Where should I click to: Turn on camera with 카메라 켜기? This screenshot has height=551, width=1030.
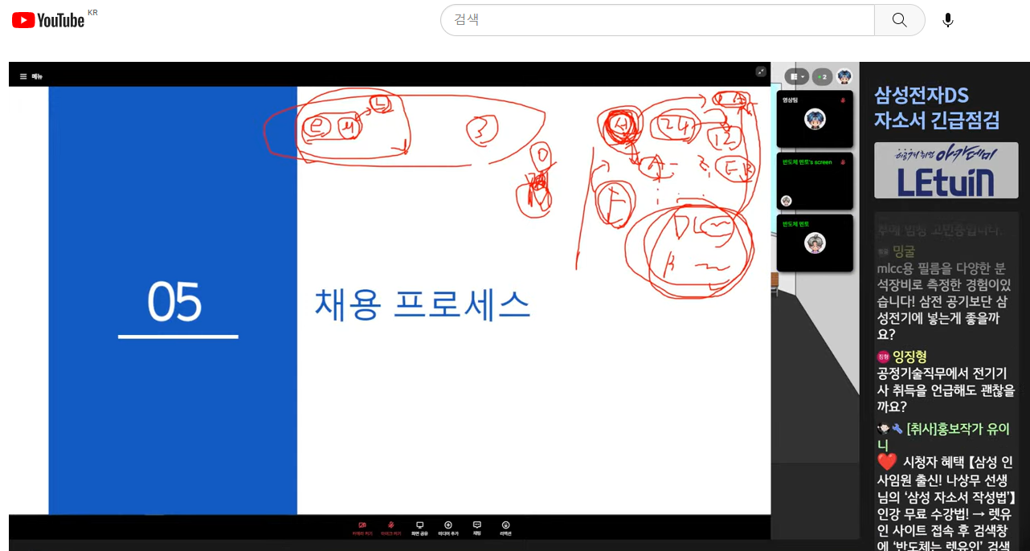click(362, 528)
